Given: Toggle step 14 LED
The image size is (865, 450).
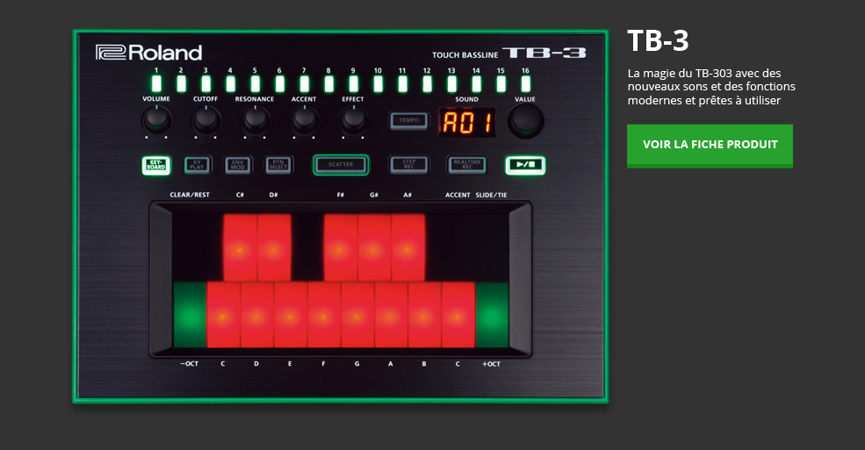Looking at the screenshot, I should click(x=476, y=83).
